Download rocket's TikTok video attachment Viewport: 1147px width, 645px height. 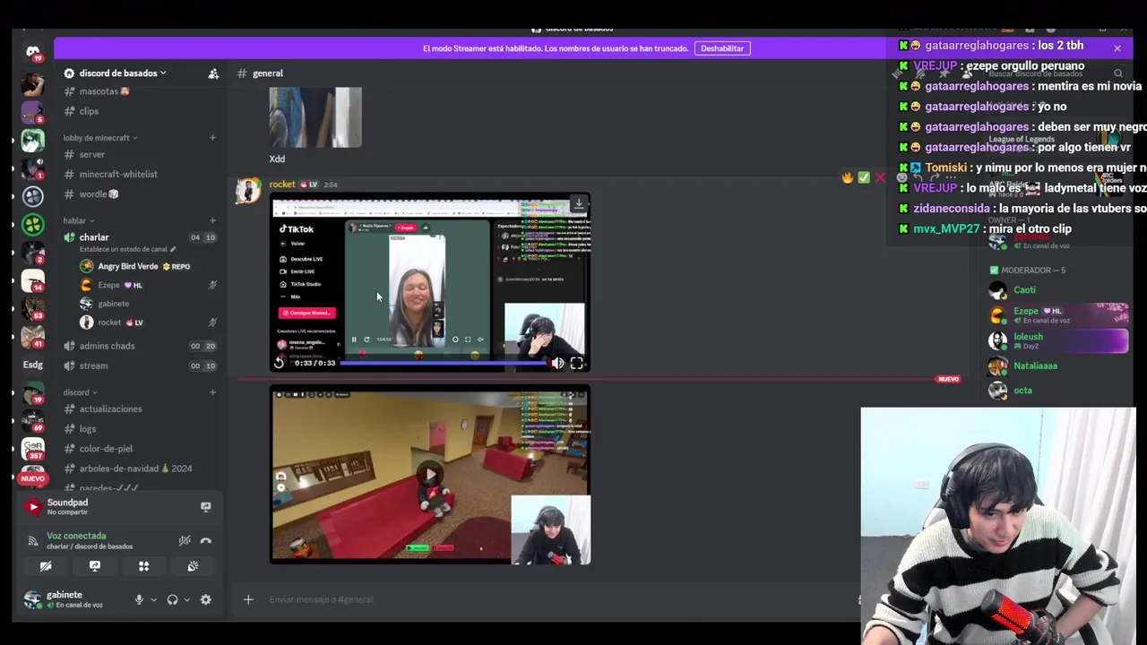coord(579,204)
